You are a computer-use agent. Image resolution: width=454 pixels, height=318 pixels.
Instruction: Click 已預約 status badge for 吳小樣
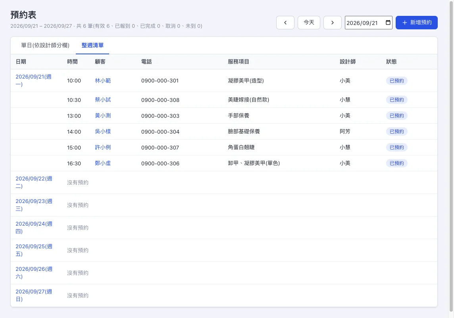397,132
